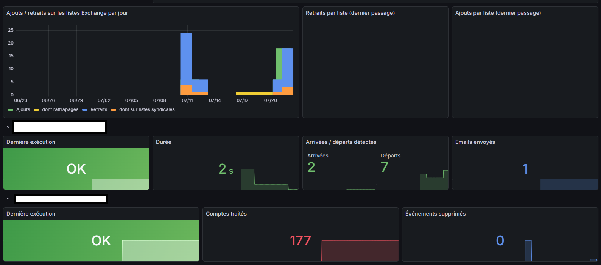Toggle the Retraits series in the legend
Viewport: 601px width, 265px height.
tap(99, 109)
